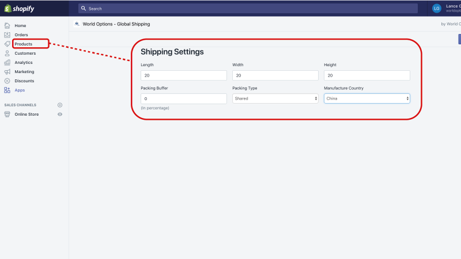
Task: Click the Packing Buffer input field
Action: click(x=184, y=98)
